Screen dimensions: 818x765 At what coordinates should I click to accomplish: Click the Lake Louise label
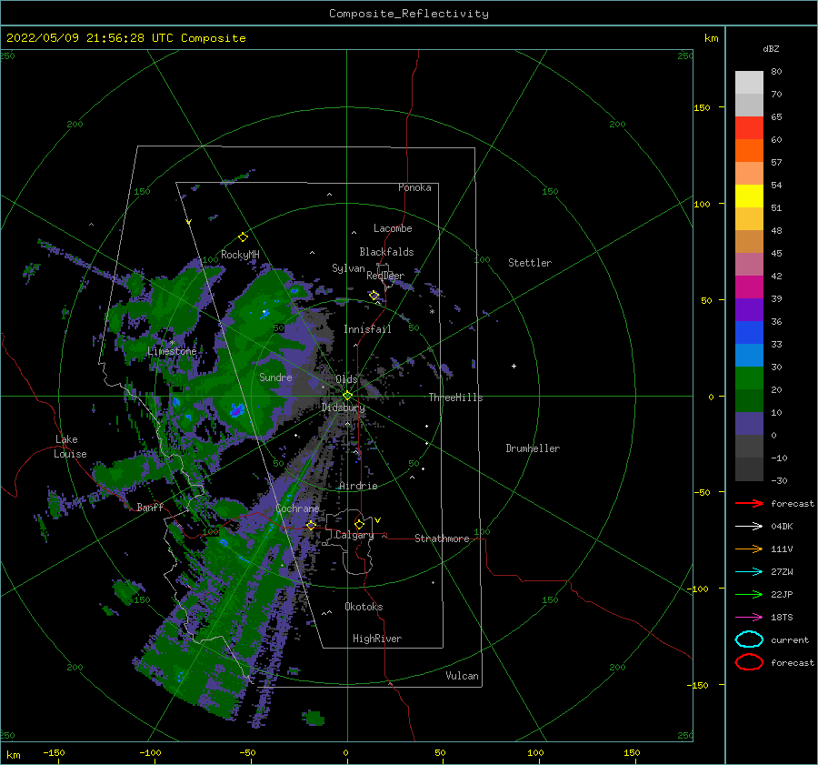[x=70, y=447]
